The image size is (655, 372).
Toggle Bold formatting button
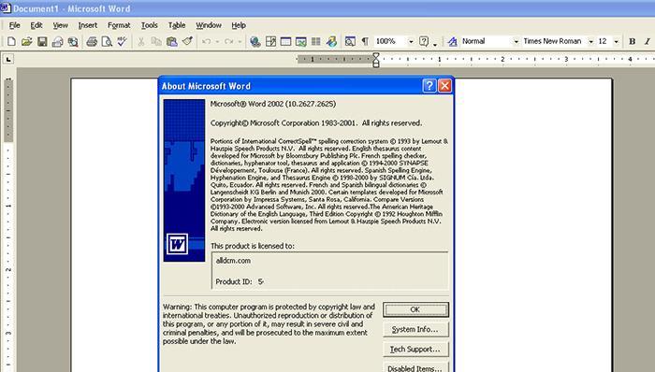pos(632,41)
